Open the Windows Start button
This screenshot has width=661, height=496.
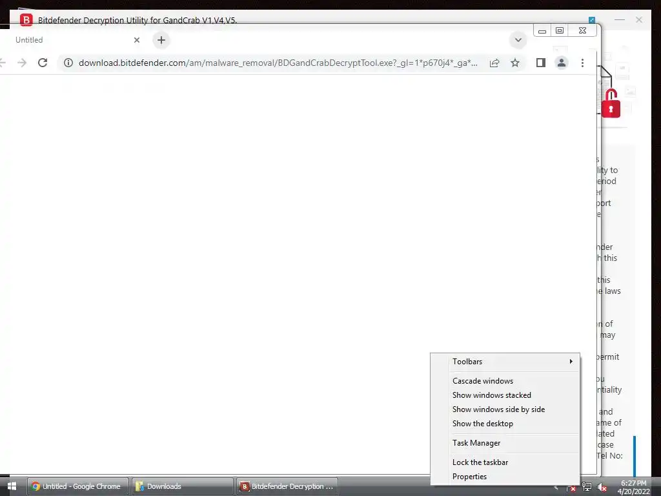coord(12,486)
